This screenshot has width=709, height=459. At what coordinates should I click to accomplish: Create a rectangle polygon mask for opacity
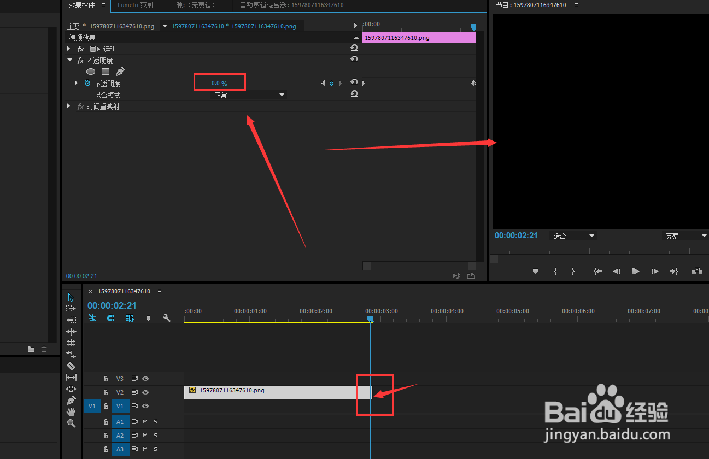106,72
